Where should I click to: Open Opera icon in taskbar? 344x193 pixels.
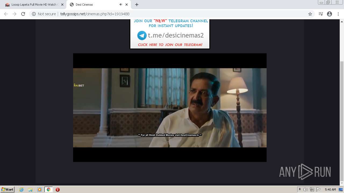click(58, 190)
